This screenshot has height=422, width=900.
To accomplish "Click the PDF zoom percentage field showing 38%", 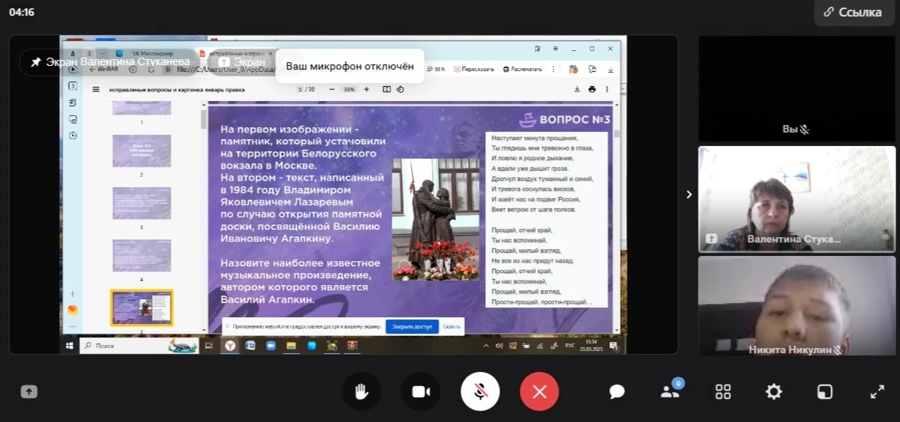I will 349,89.
